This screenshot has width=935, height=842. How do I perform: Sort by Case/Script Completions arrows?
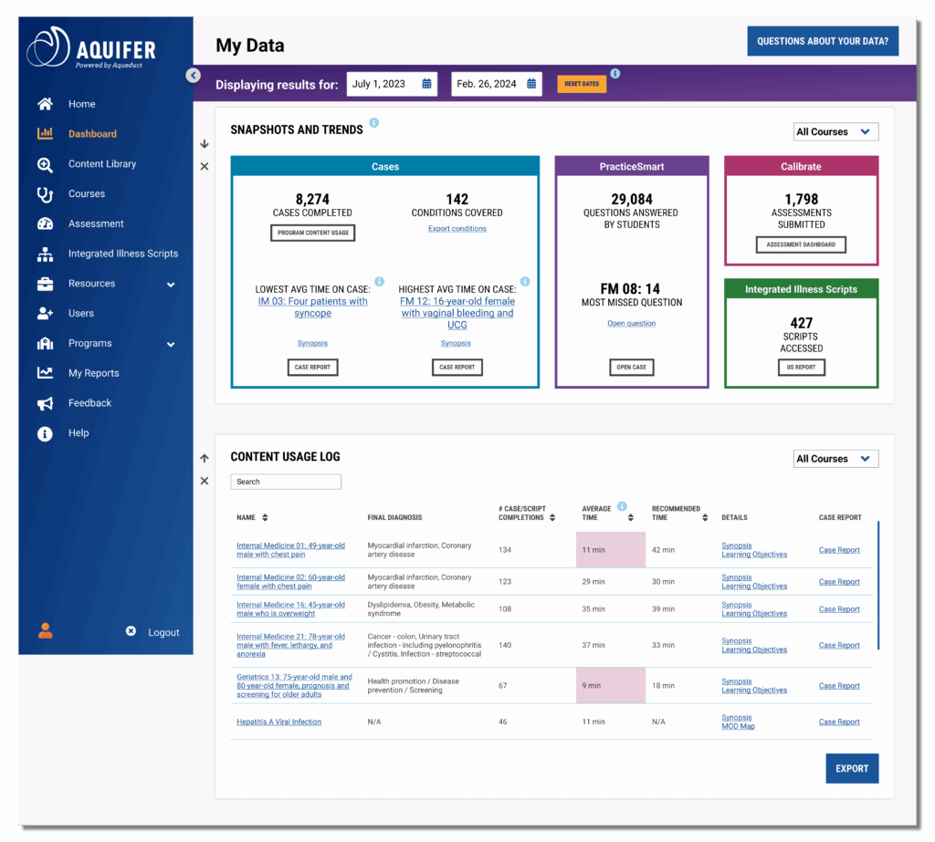tap(552, 518)
